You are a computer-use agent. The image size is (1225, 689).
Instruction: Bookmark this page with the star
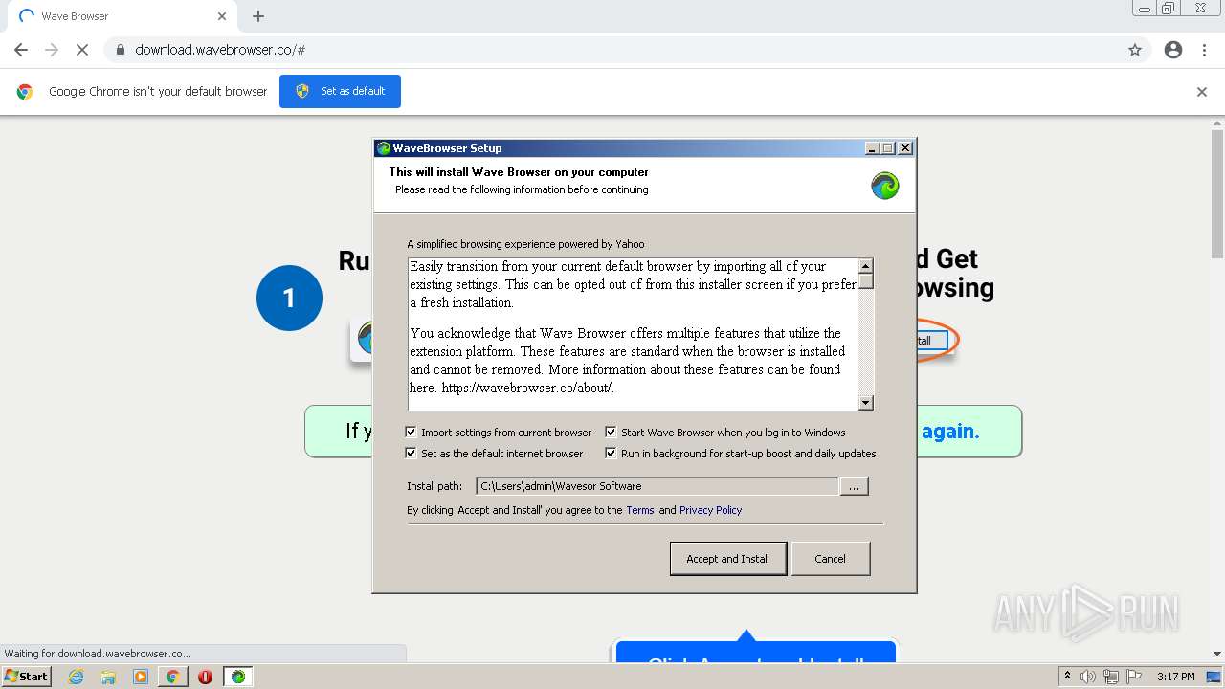[x=1135, y=50]
